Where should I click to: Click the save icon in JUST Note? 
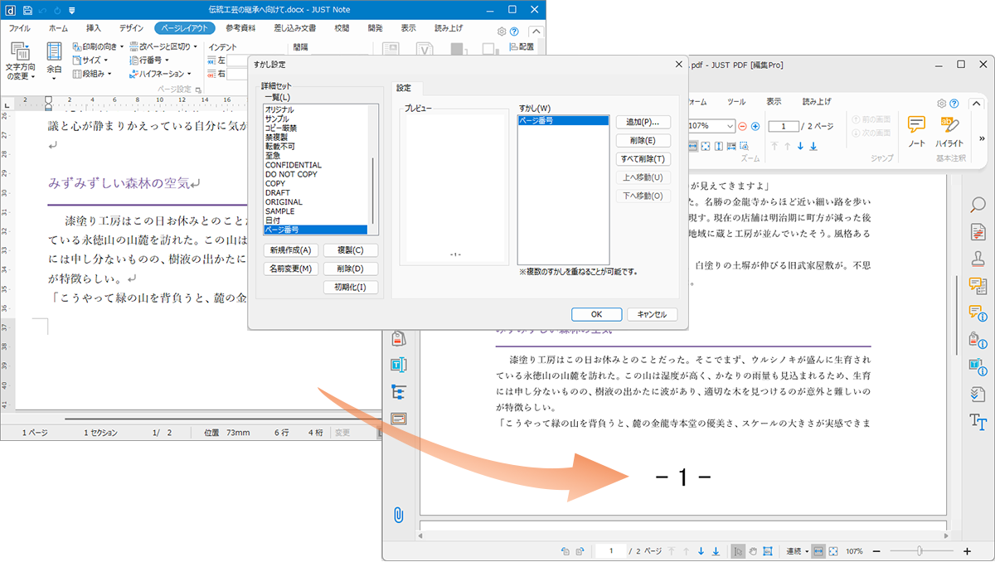pyautogui.click(x=27, y=10)
